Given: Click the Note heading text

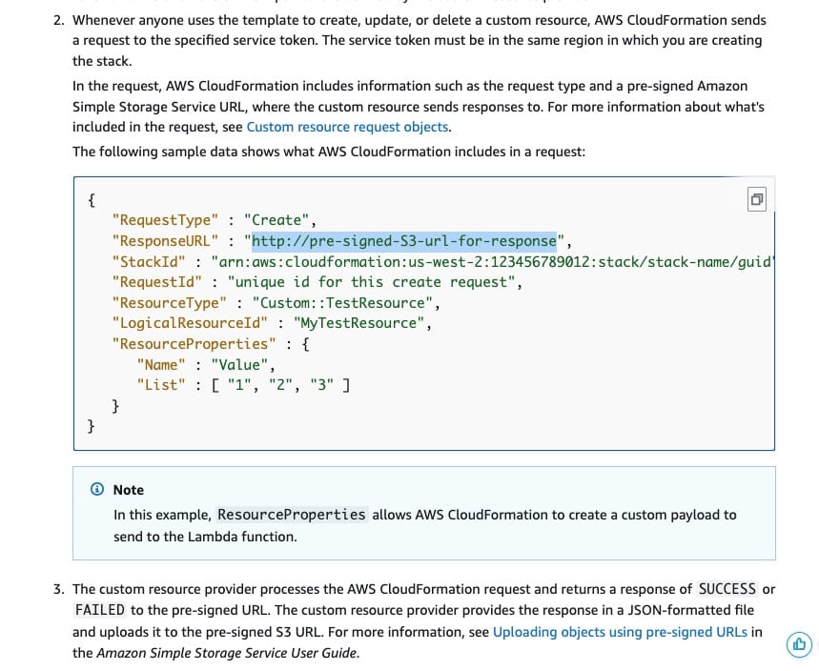Looking at the screenshot, I should pos(129,489).
